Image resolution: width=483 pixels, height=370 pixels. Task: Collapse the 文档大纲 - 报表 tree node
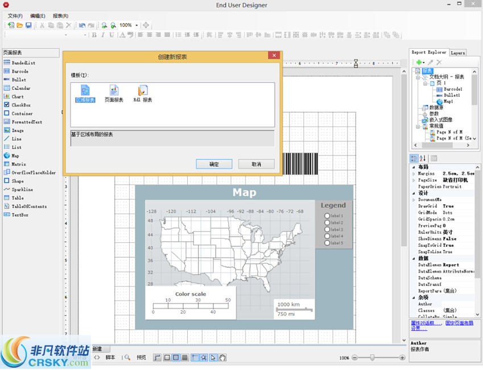418,77
